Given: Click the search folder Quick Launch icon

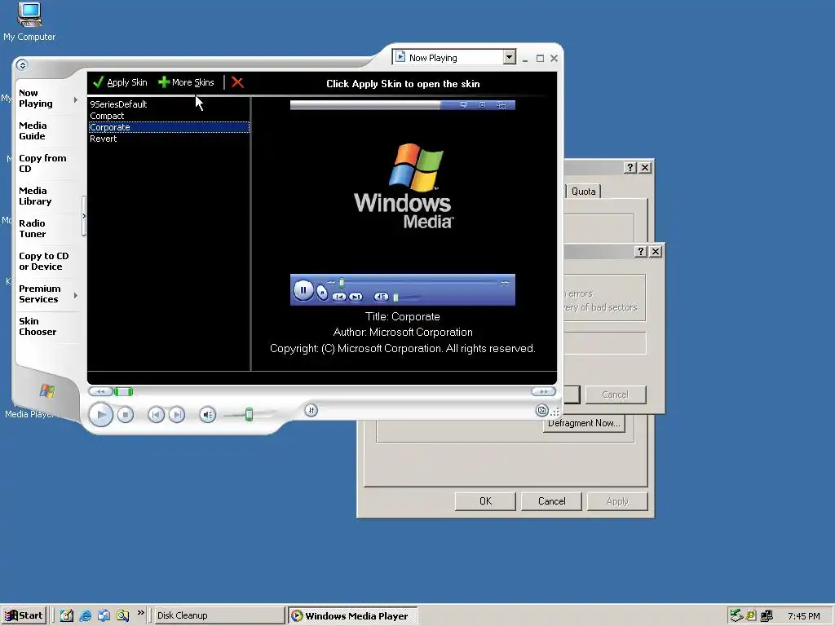Looking at the screenshot, I should pyautogui.click(x=122, y=615).
